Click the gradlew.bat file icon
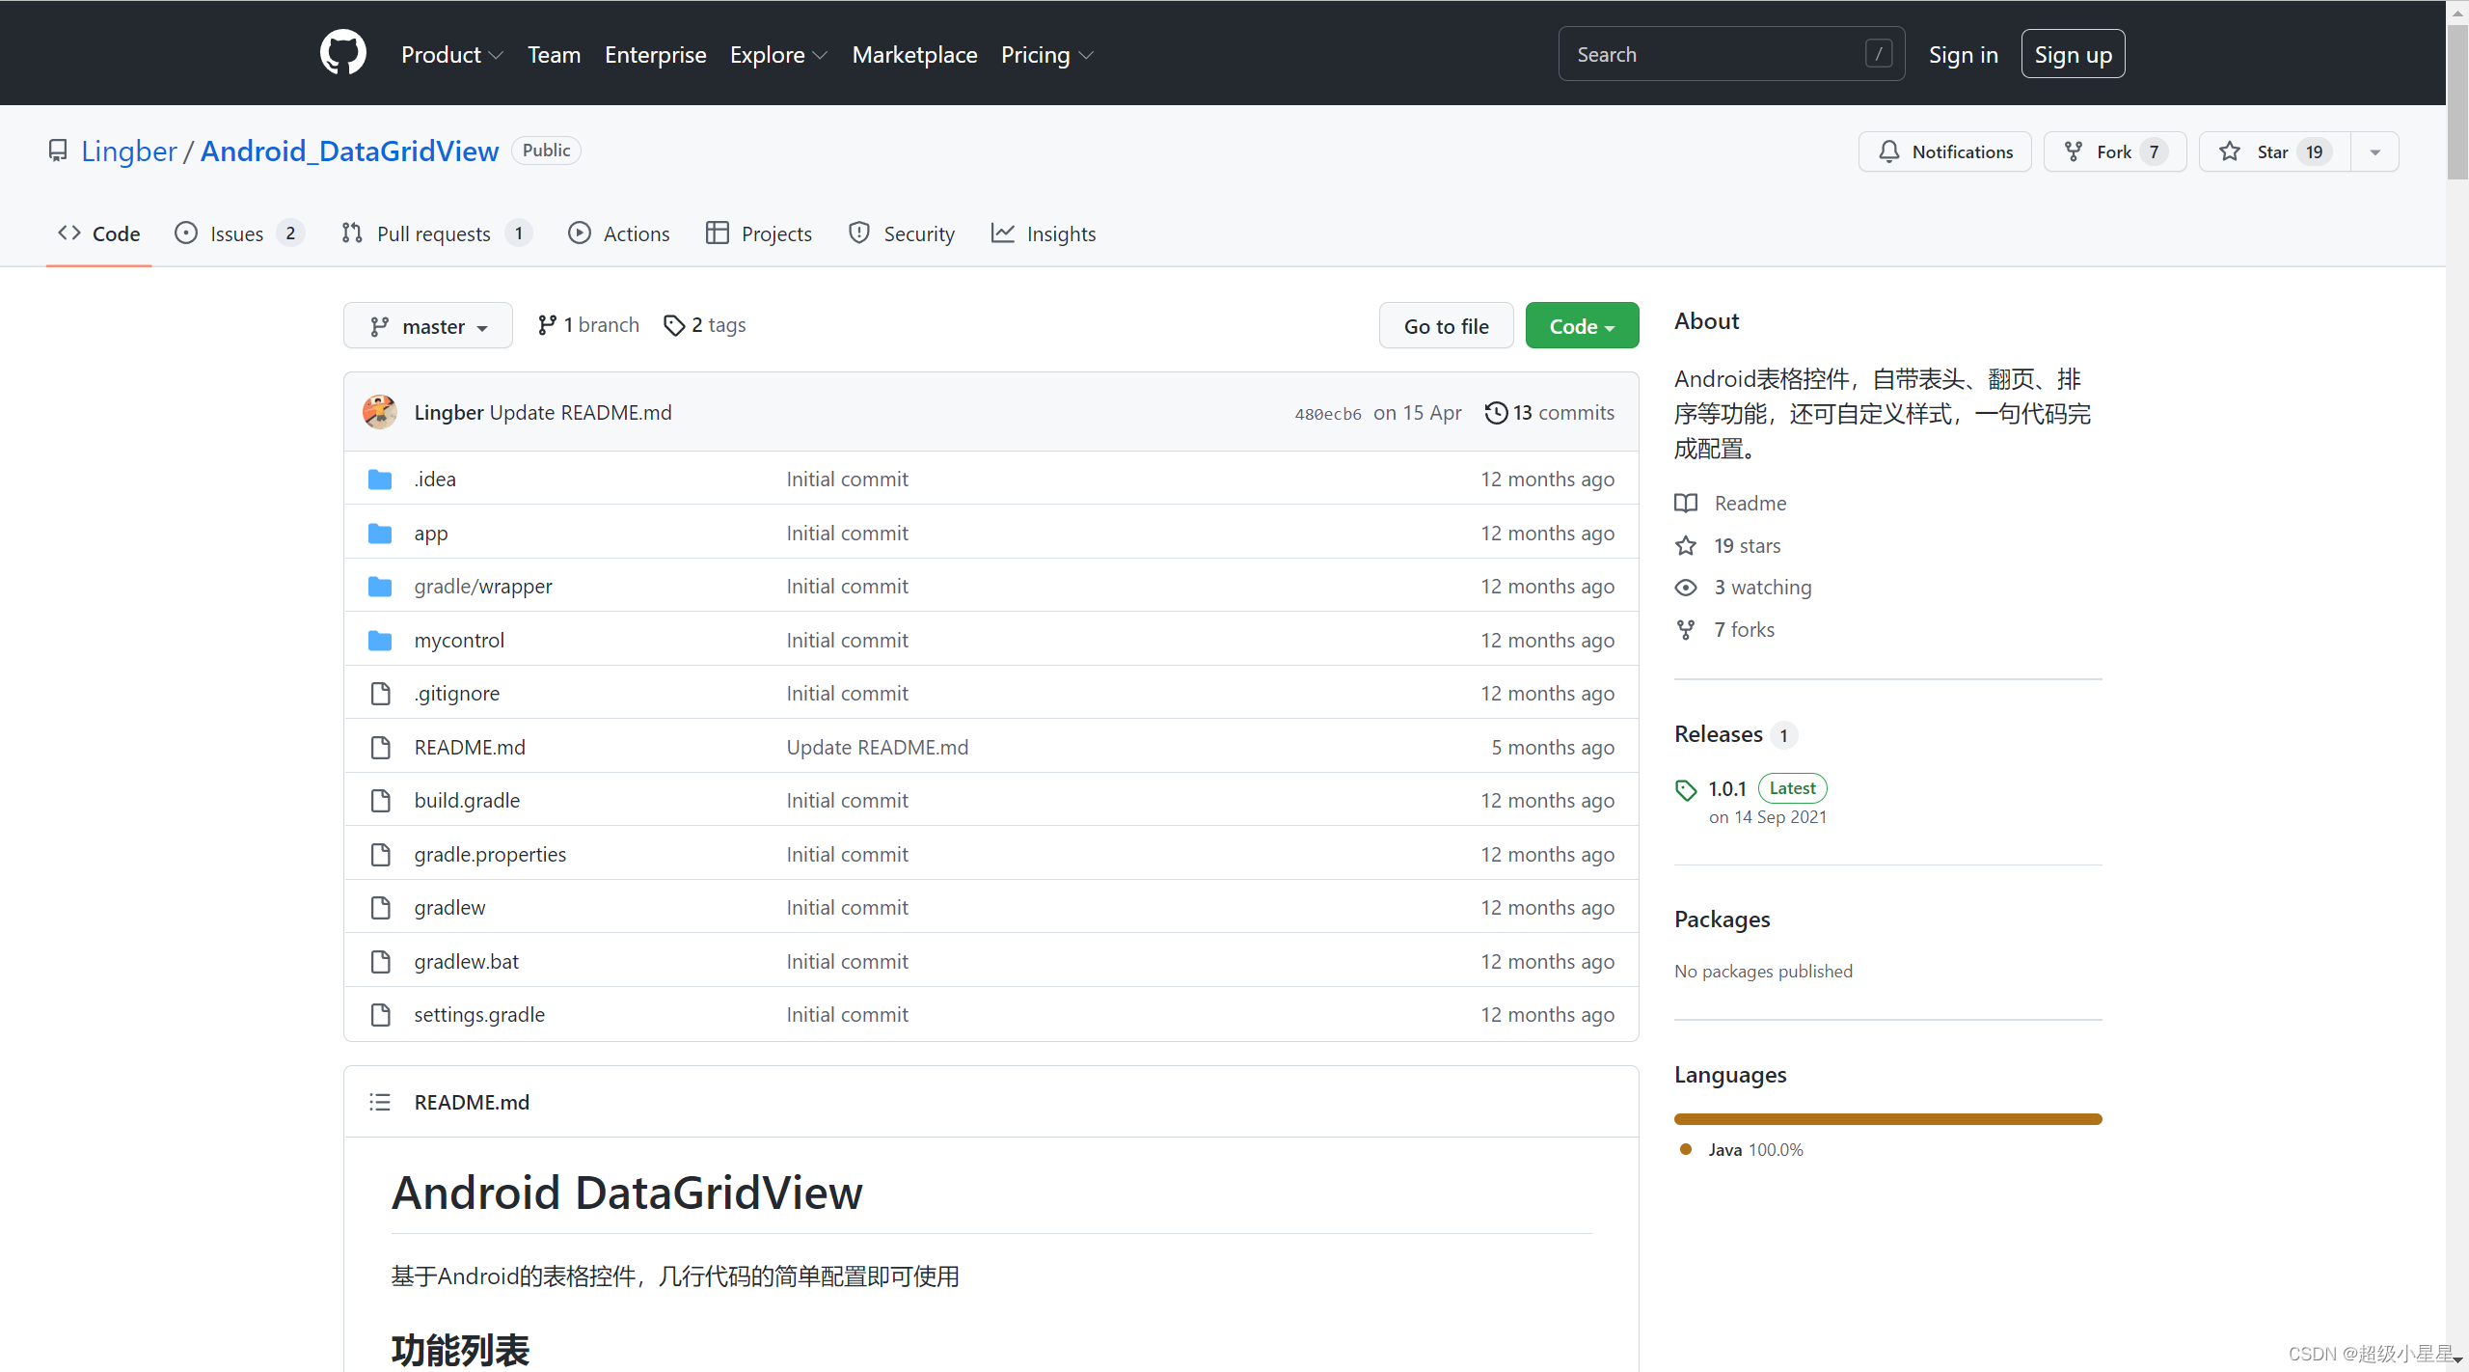 tap(381, 962)
